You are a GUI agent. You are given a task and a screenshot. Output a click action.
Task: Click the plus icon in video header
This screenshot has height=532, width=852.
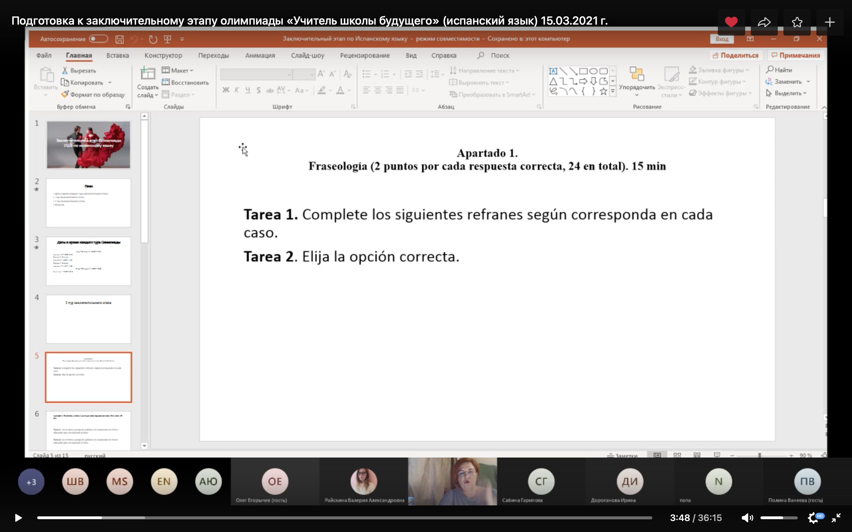coord(829,22)
